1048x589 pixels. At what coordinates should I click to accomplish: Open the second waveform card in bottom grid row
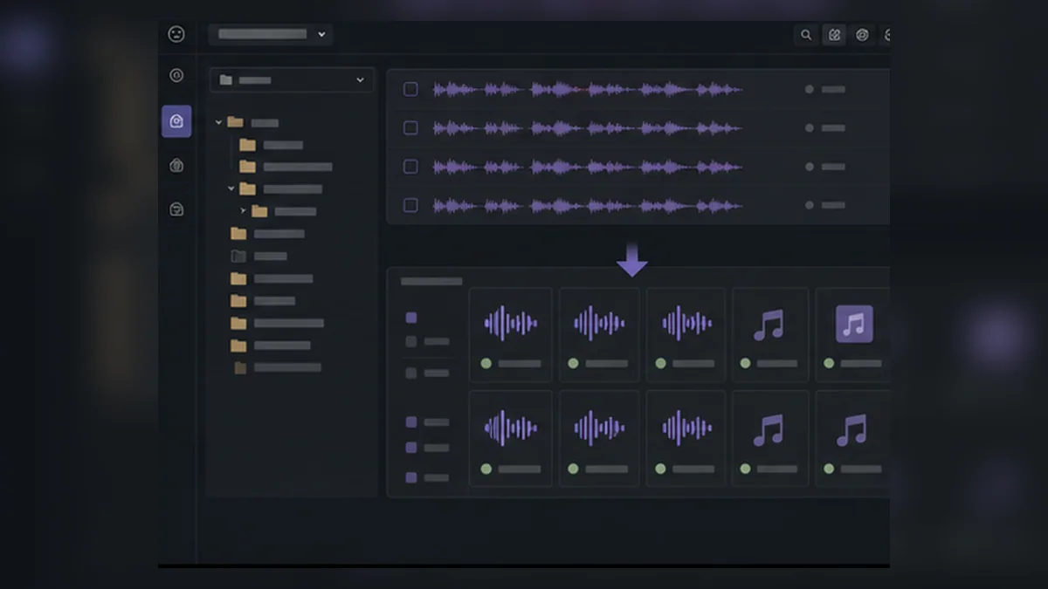599,439
